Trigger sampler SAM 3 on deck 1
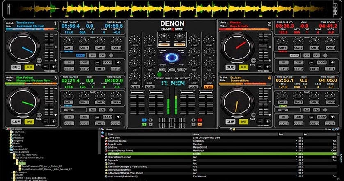Viewport: 344px width, 181px height. 100,48
